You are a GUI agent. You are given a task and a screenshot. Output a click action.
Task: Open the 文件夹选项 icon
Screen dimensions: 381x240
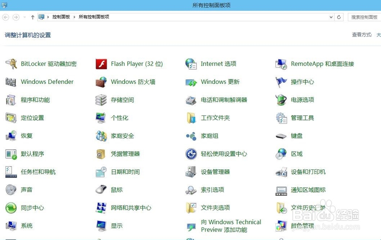coord(191,208)
